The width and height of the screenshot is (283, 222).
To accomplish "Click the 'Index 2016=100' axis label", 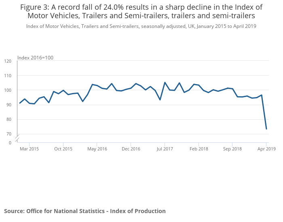I will click(x=36, y=58).
